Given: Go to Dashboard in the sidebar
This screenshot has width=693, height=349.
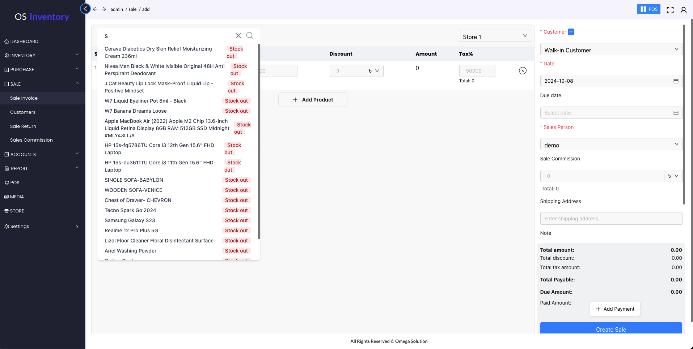Looking at the screenshot, I should pyautogui.click(x=24, y=41).
